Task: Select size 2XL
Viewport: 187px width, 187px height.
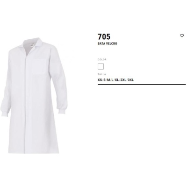Action: [123, 80]
